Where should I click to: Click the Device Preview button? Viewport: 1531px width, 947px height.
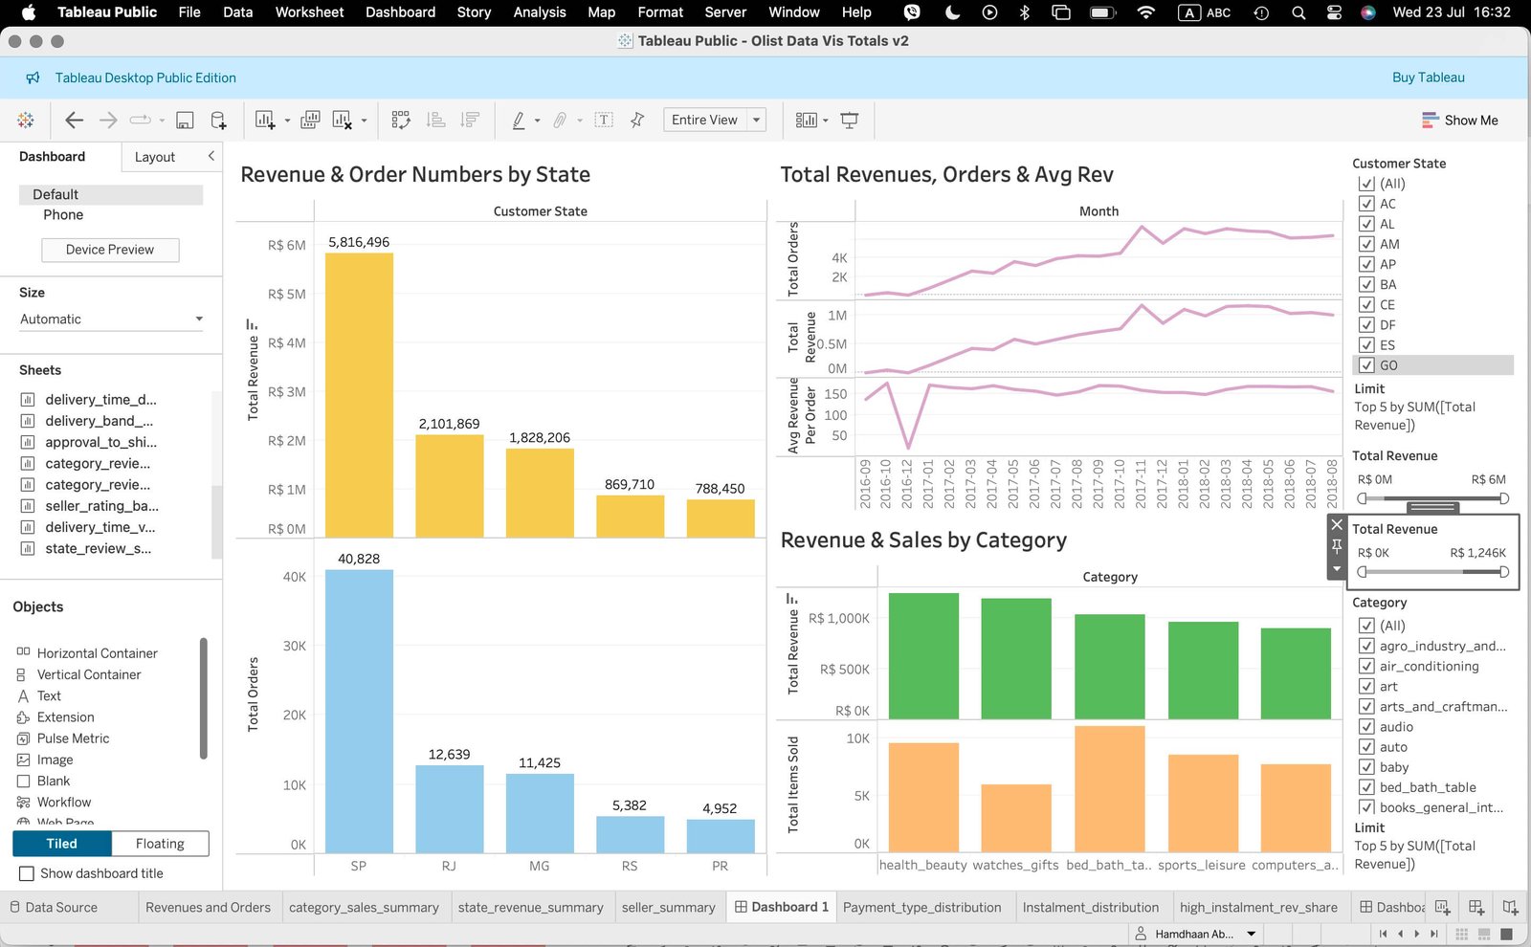[x=110, y=250]
